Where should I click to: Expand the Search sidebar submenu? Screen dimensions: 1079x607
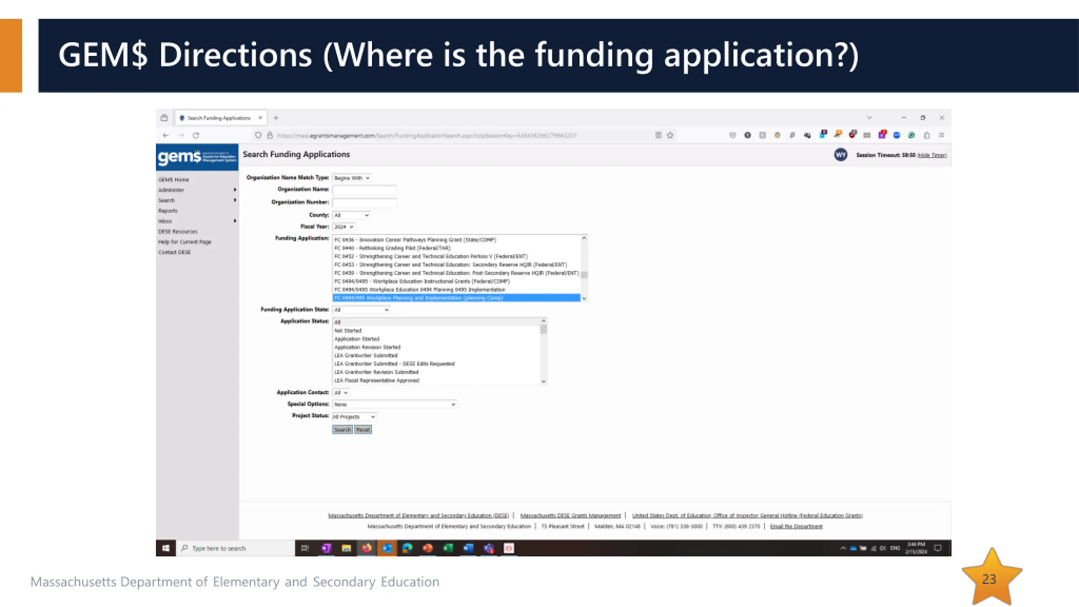235,200
